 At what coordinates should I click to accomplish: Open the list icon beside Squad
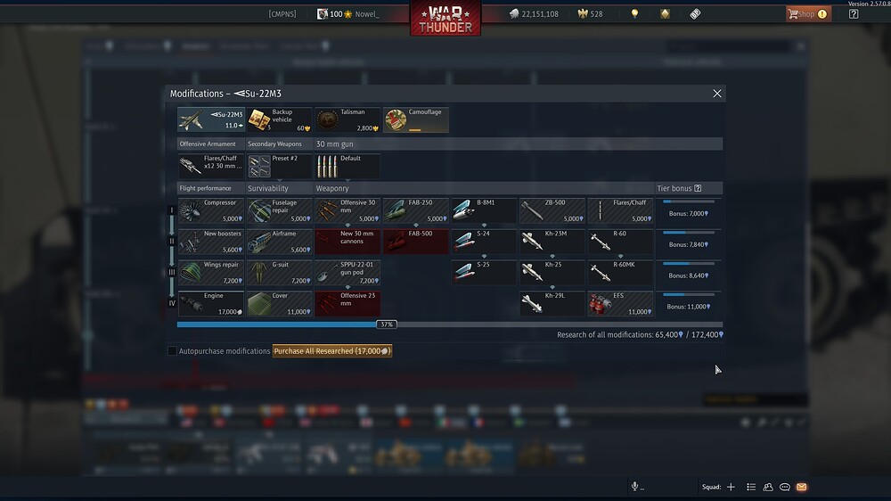point(751,487)
